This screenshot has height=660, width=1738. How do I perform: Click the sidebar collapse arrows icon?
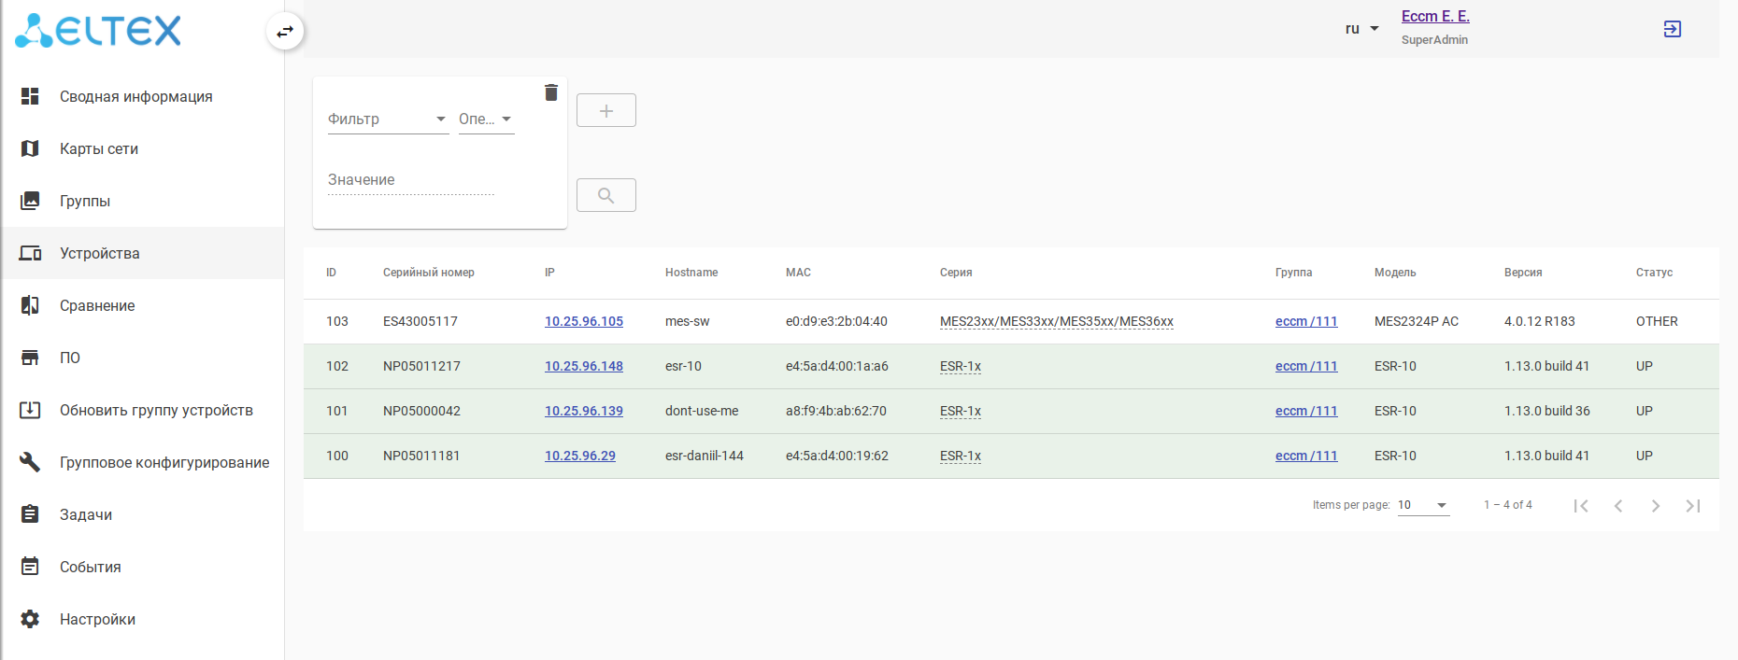(x=285, y=32)
